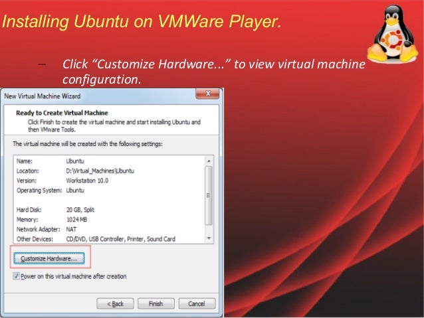The image size is (424, 318).
Task: Select the Location value D:\Virtual_Machines\Ubuntu
Action: (100, 171)
